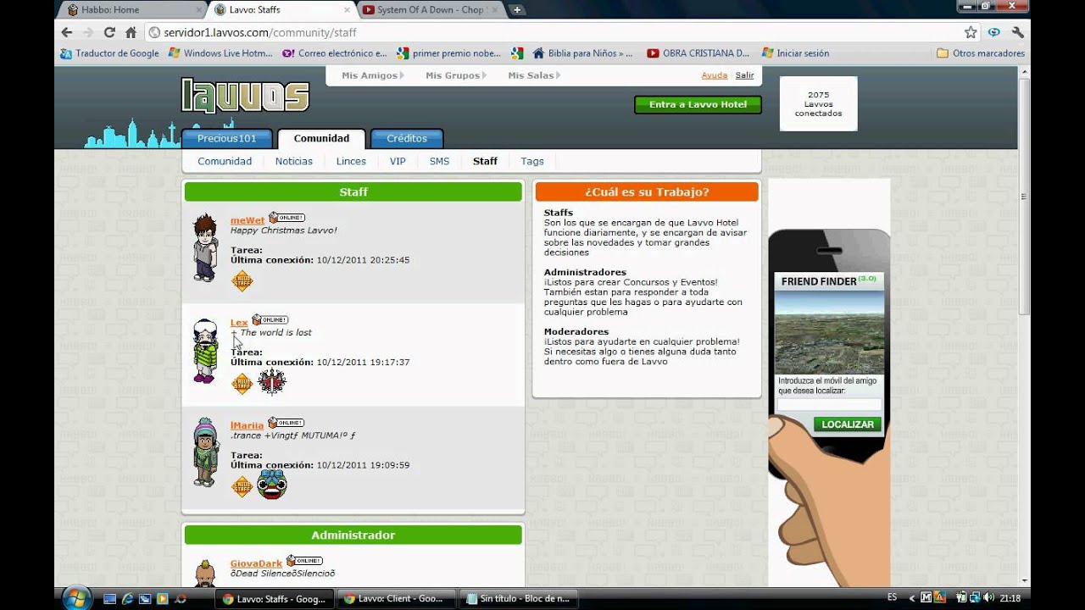This screenshot has height=610, width=1085.
Task: Launch Internet Explorer from quick launch
Action: 127,598
